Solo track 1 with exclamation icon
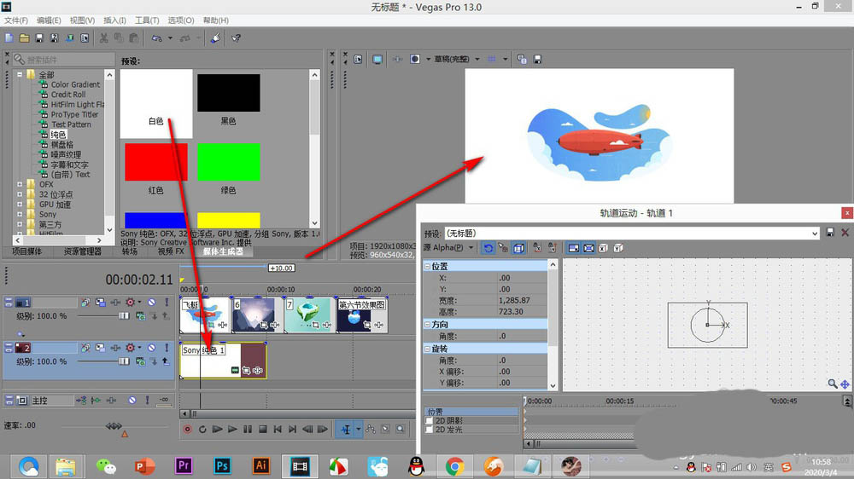This screenshot has height=479, width=854. [167, 303]
